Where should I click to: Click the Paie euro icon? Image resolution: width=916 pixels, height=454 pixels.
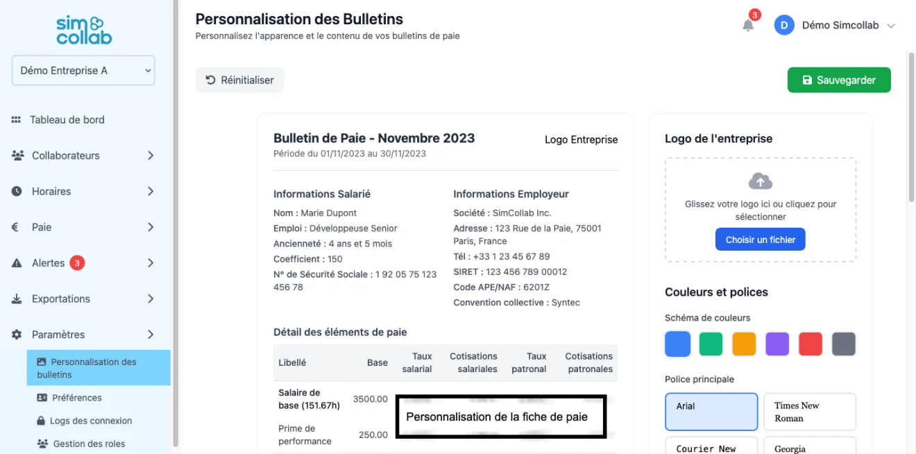click(x=15, y=227)
